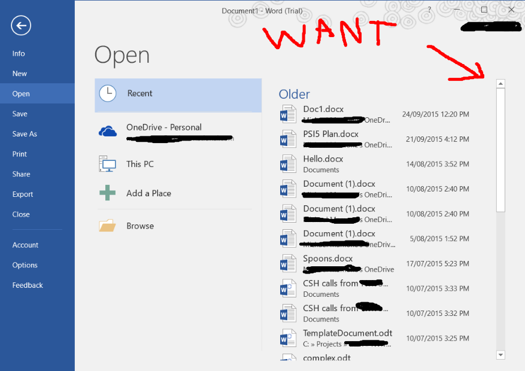The image size is (525, 371).
Task: Open complex.odt at list bottom
Action: pos(375,357)
